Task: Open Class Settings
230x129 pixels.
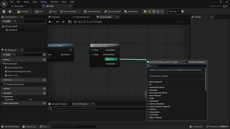Action: pyautogui.click(x=92, y=11)
